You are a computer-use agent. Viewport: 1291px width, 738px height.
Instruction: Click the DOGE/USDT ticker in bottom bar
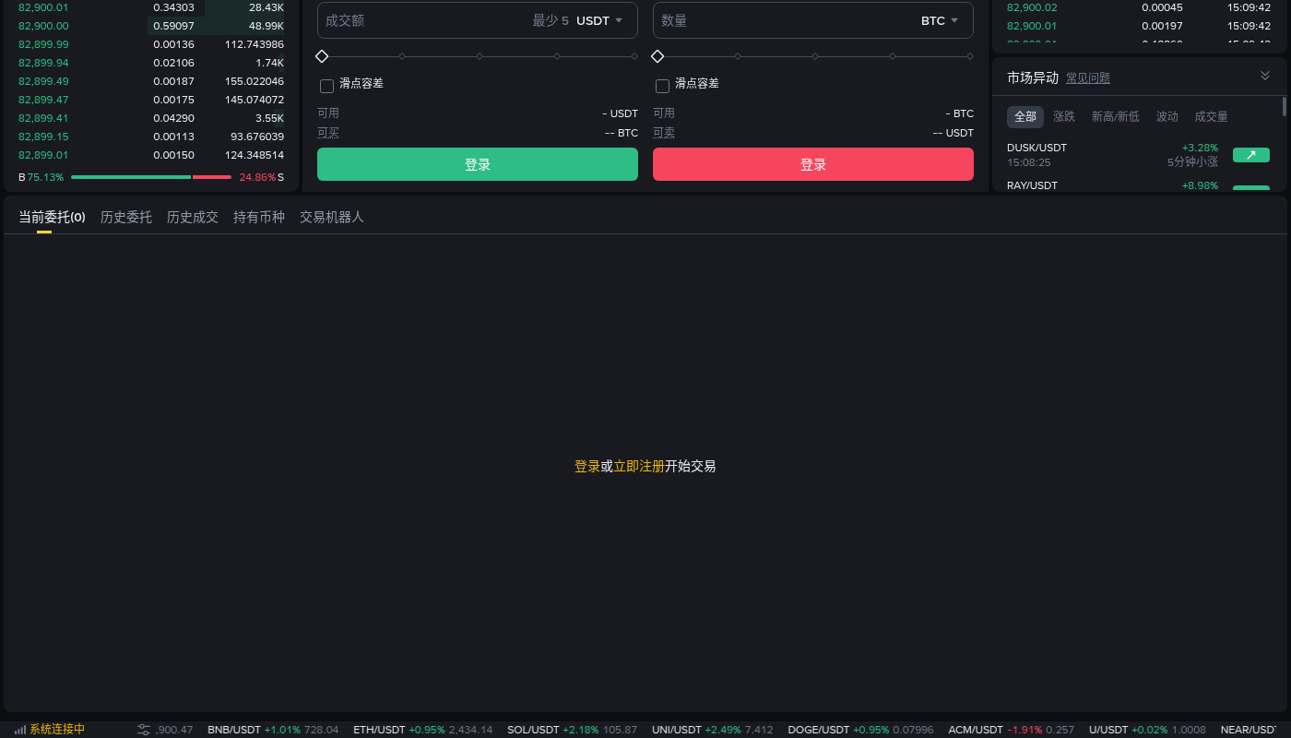860,730
